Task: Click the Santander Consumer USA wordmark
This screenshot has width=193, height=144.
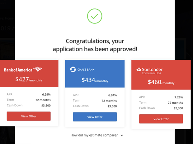Action: point(152,71)
